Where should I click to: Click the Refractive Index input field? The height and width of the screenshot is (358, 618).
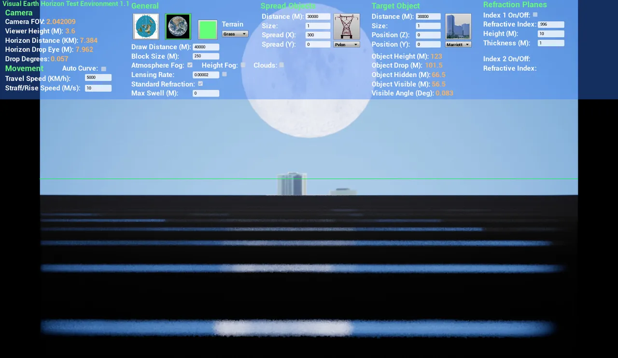point(551,25)
